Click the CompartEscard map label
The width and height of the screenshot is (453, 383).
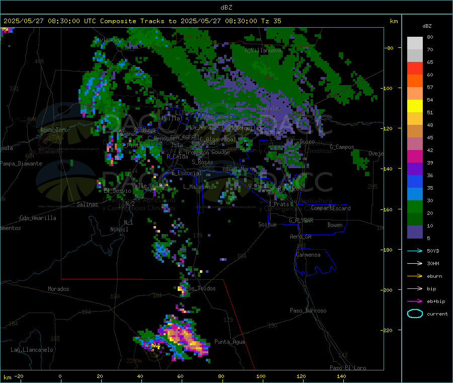click(331, 208)
